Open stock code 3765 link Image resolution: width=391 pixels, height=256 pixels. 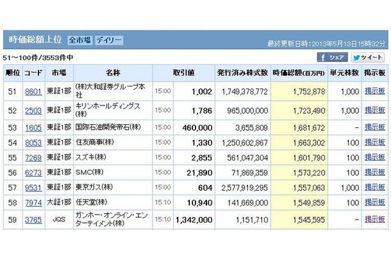[33, 220]
